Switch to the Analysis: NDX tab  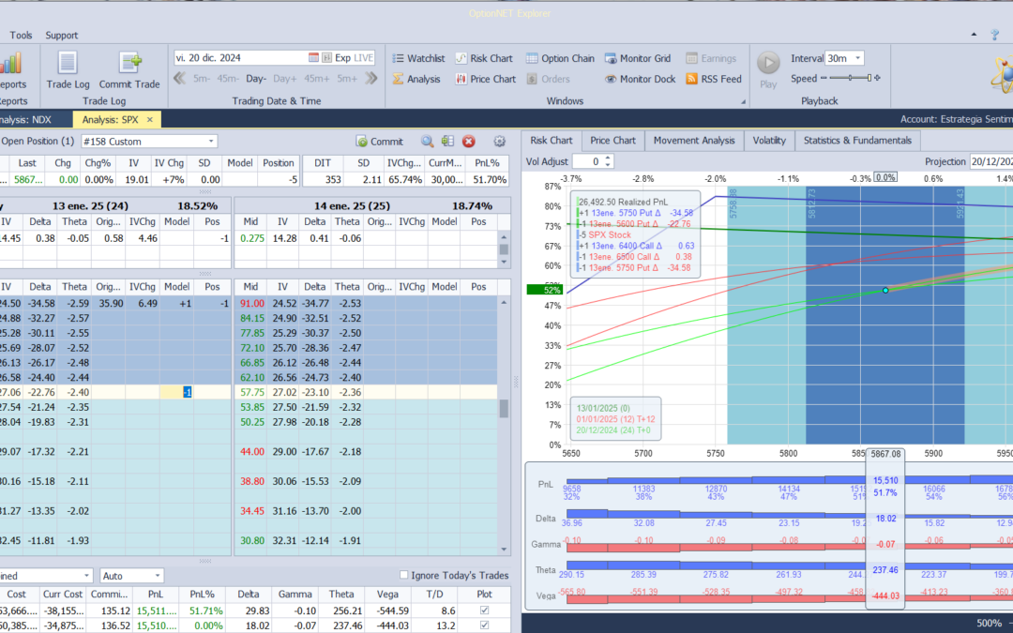[x=27, y=119]
